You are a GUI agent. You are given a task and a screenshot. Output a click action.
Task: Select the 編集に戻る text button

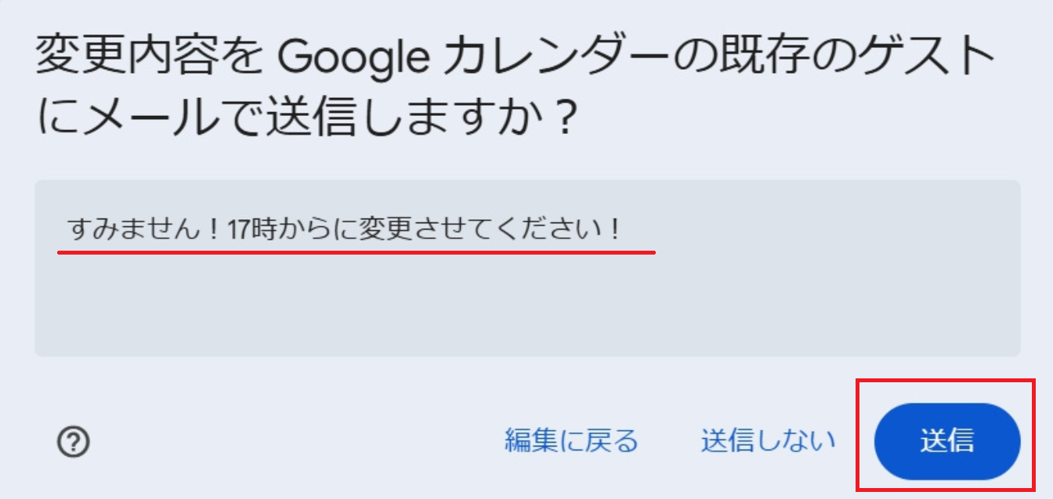pos(571,441)
